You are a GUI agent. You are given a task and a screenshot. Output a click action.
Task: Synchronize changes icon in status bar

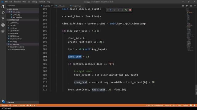(x=10, y=105)
